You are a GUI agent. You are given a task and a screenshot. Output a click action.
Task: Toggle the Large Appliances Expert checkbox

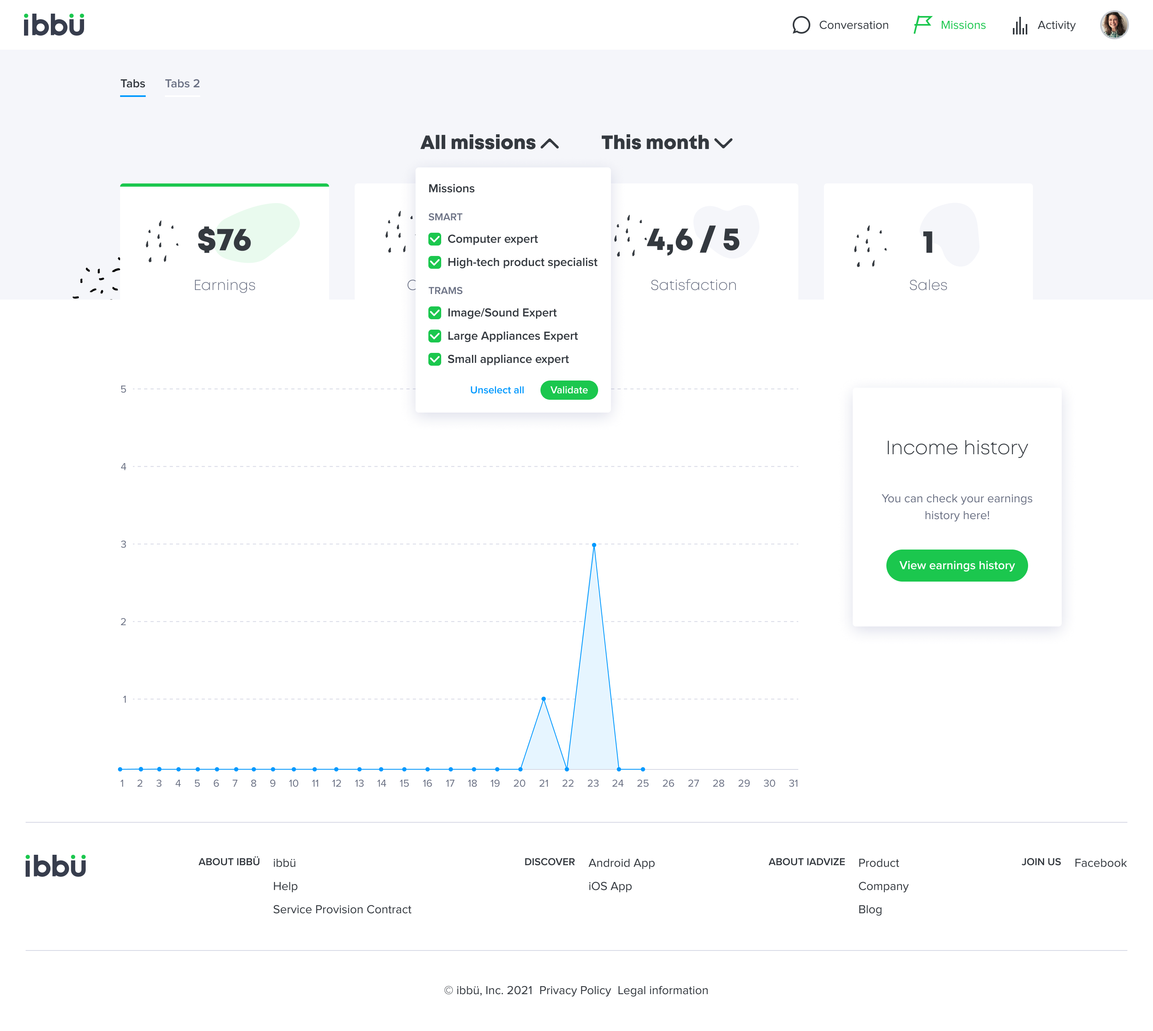point(435,336)
